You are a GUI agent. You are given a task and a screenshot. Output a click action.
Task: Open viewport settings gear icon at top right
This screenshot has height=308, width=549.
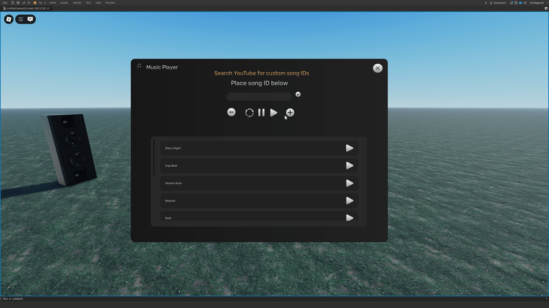pyautogui.click(x=546, y=8)
